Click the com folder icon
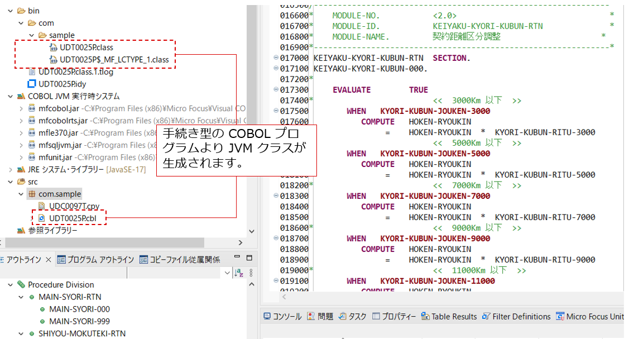 click(x=32, y=23)
